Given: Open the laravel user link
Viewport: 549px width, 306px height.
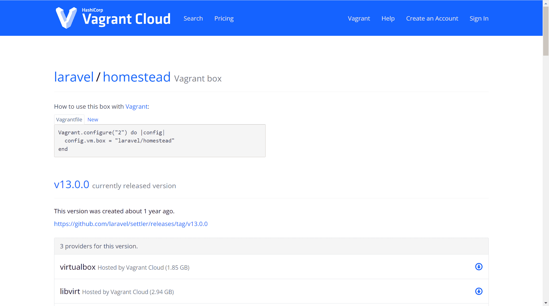Looking at the screenshot, I should (74, 77).
